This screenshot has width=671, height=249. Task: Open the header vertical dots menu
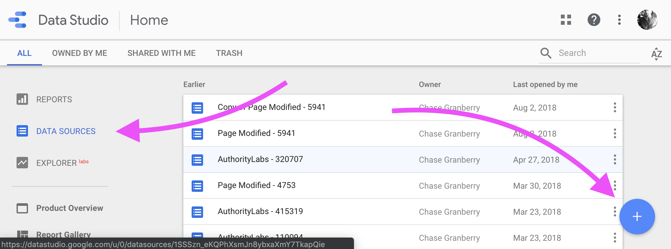point(619,20)
